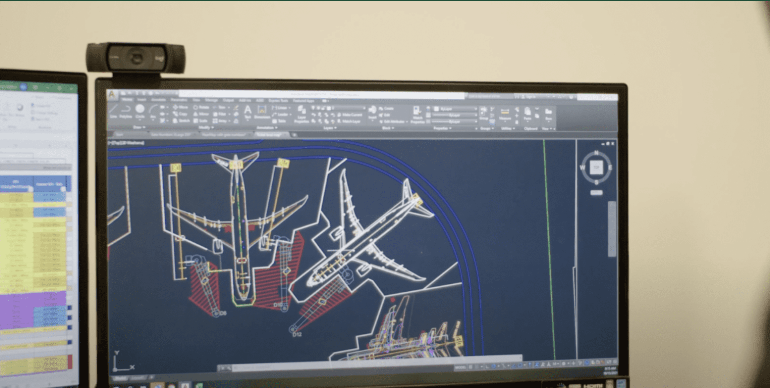The image size is (770, 388).
Task: Toggle the grid display in status bar
Action: (x=471, y=367)
